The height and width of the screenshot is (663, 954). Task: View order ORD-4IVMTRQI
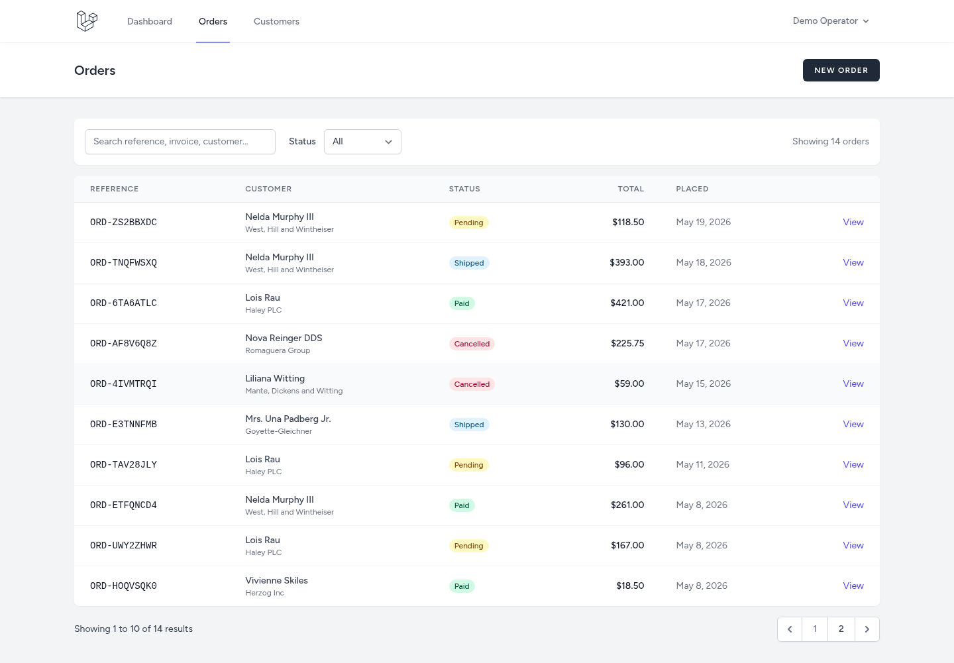click(853, 384)
